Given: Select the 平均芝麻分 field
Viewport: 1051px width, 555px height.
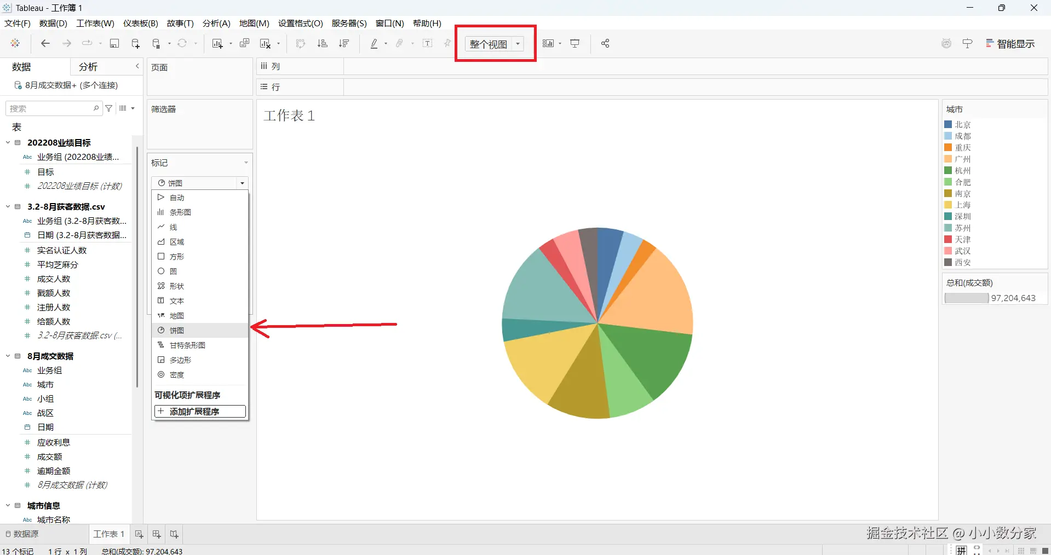Looking at the screenshot, I should tap(58, 264).
